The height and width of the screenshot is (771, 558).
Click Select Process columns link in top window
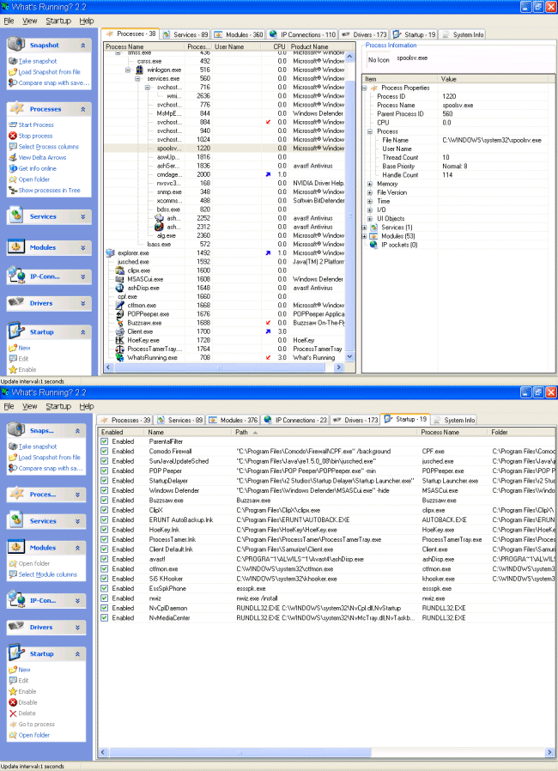click(x=48, y=147)
